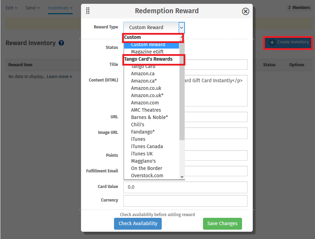This screenshot has height=239, width=315.
Task: Click the Create Inventory plus icon
Action: [272, 42]
